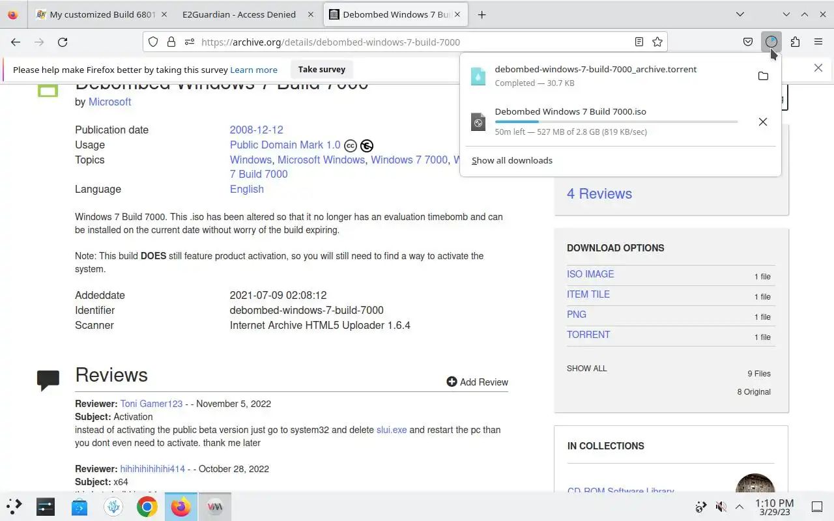834x521 pixels.
Task: Launch Google Chrome from taskbar
Action: pos(147,506)
